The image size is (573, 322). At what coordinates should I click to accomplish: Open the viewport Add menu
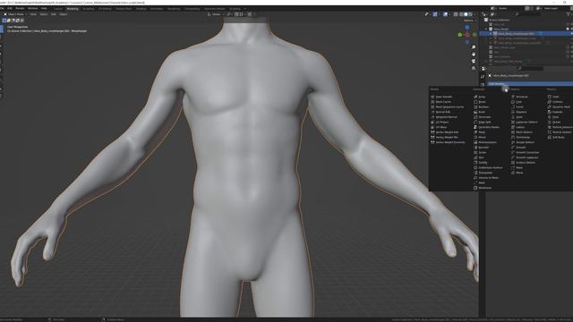tap(54, 14)
